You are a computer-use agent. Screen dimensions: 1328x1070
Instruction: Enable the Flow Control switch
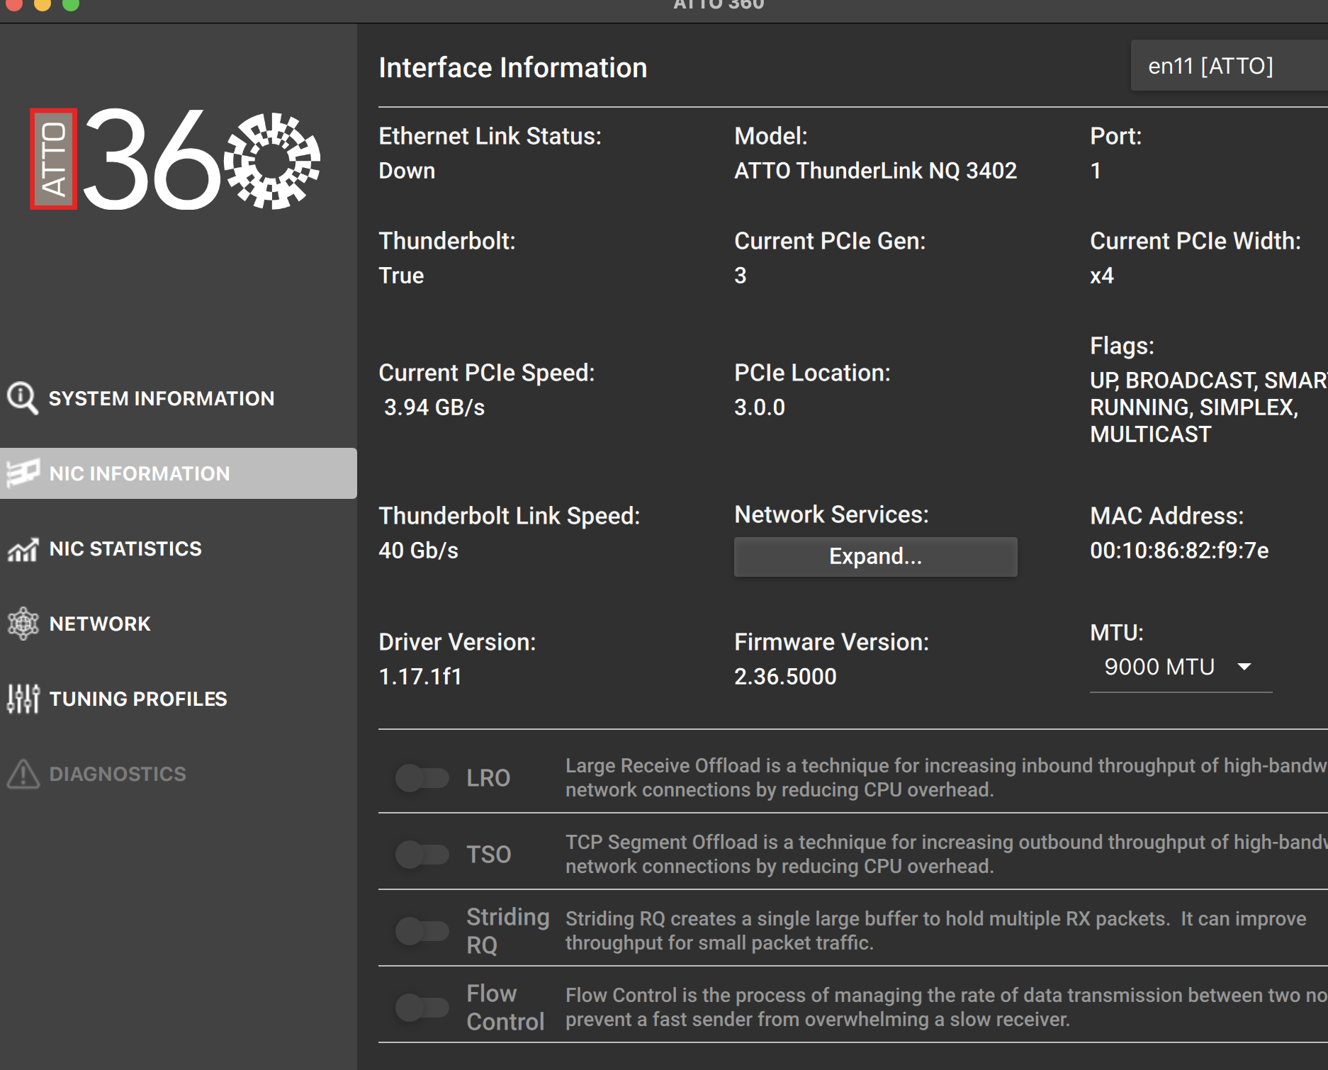(x=422, y=1008)
